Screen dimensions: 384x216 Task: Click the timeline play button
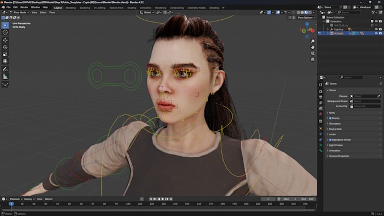[x=163, y=199]
